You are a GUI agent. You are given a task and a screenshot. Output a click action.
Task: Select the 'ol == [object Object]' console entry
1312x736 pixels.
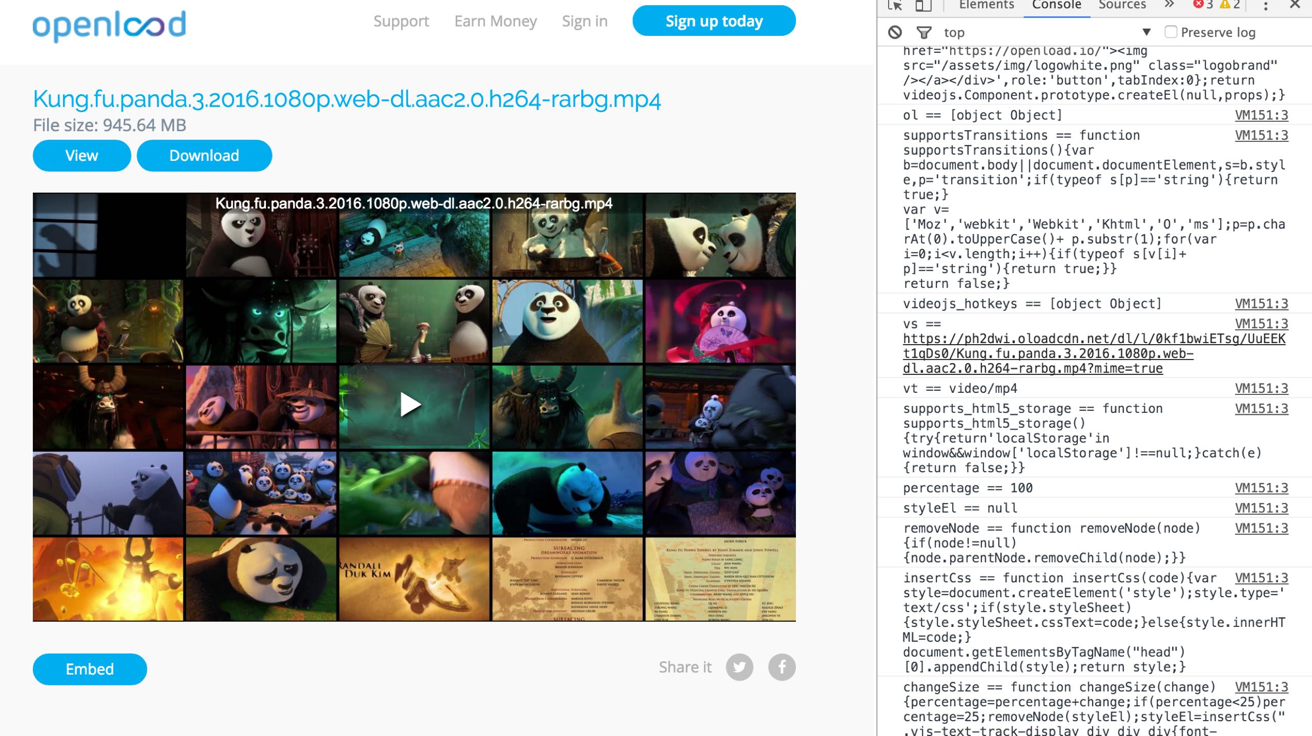(982, 115)
